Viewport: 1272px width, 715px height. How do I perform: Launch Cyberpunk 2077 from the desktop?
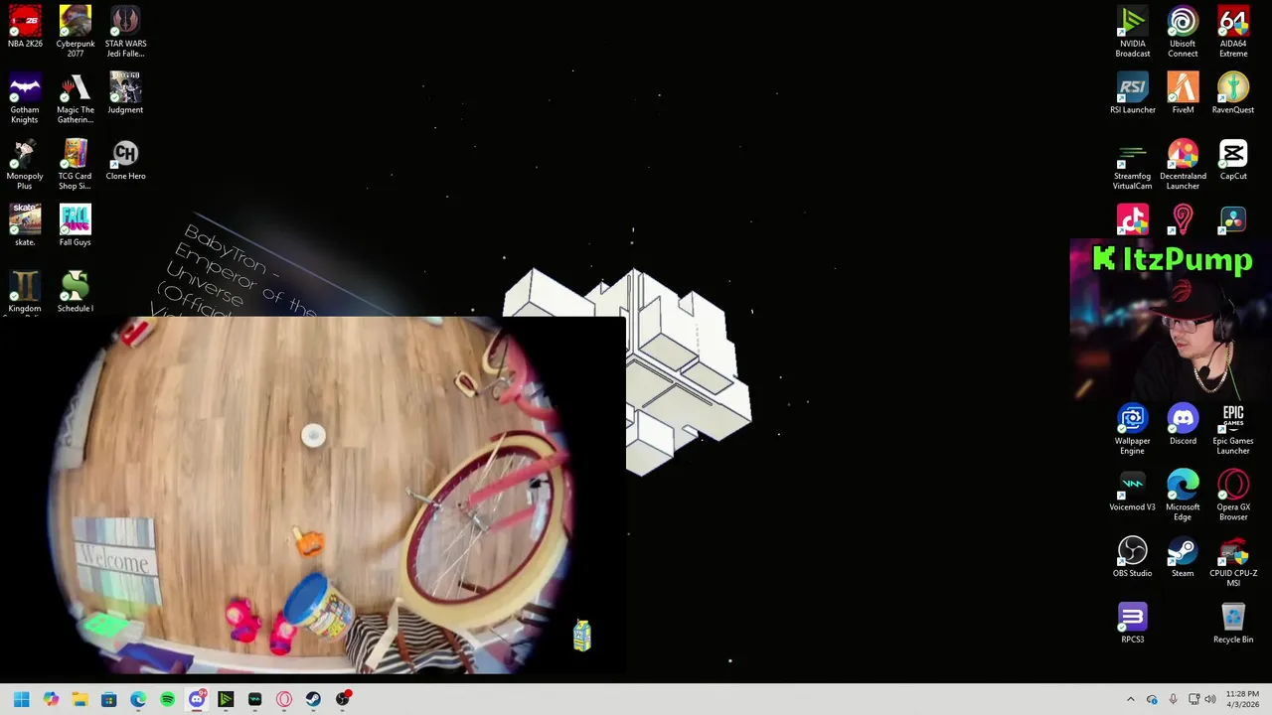[76, 31]
